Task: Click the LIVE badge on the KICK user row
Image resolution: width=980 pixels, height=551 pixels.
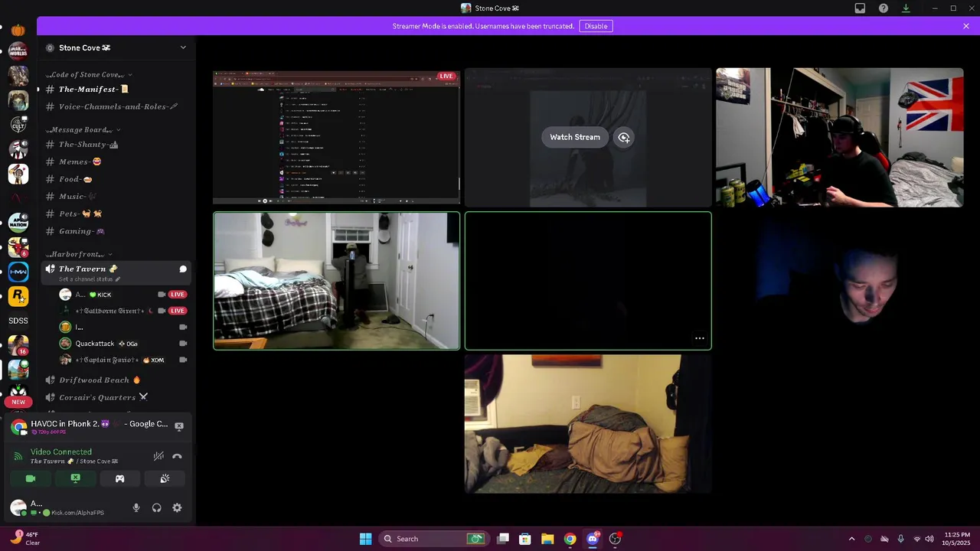Action: pyautogui.click(x=178, y=295)
